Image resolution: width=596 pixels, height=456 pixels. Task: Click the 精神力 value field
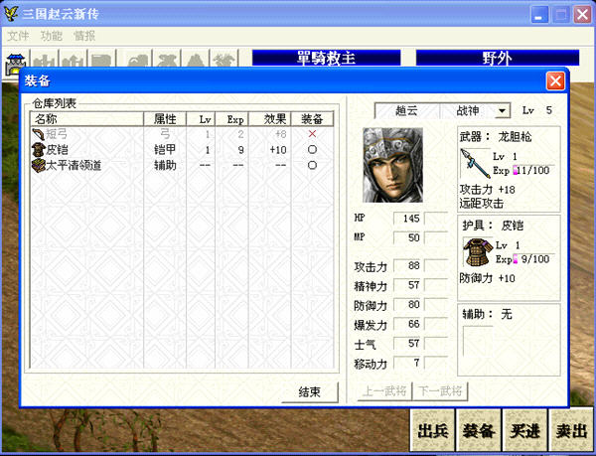coord(407,285)
